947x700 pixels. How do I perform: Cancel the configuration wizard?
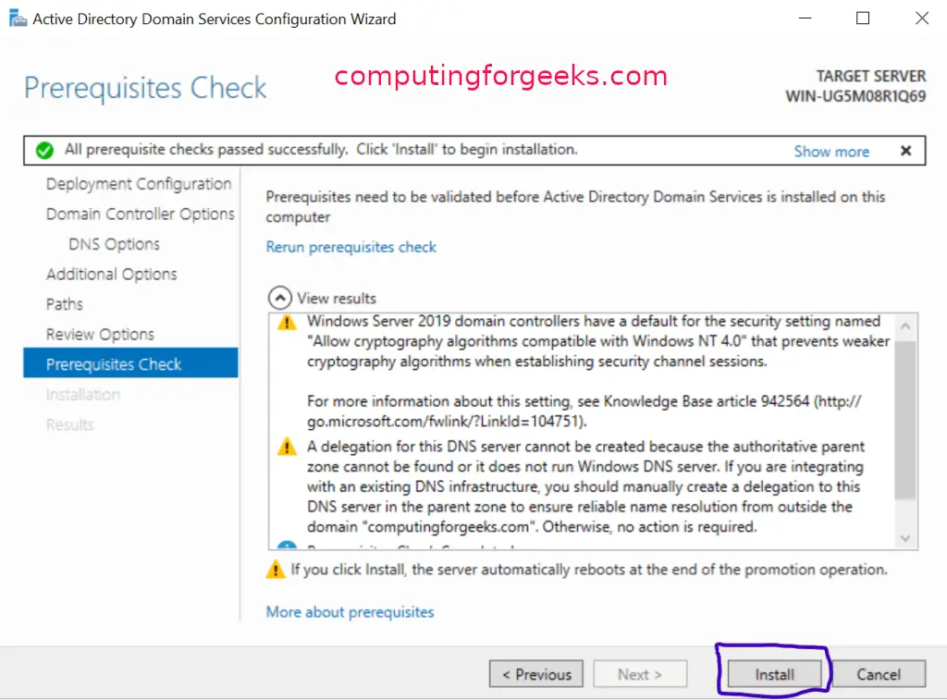pos(878,674)
